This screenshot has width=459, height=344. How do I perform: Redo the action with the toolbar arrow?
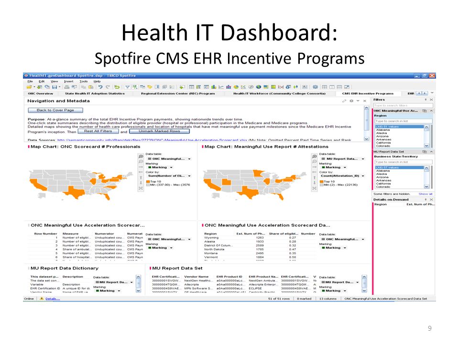click(108, 87)
